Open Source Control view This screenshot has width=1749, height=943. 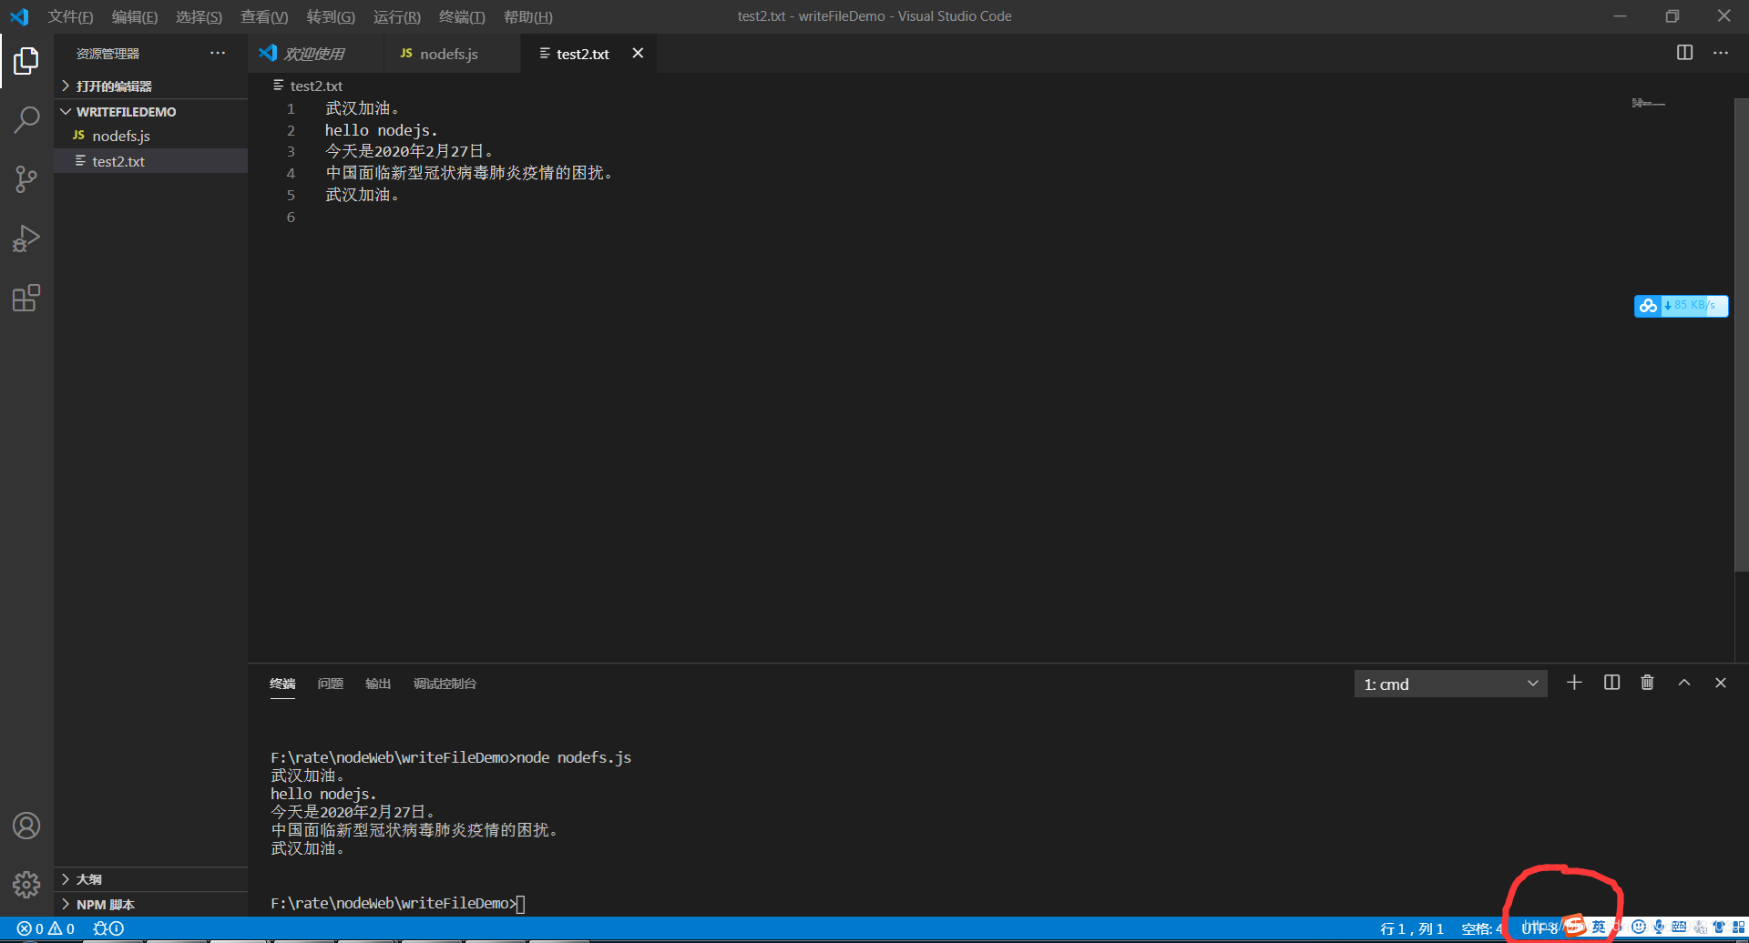click(26, 178)
